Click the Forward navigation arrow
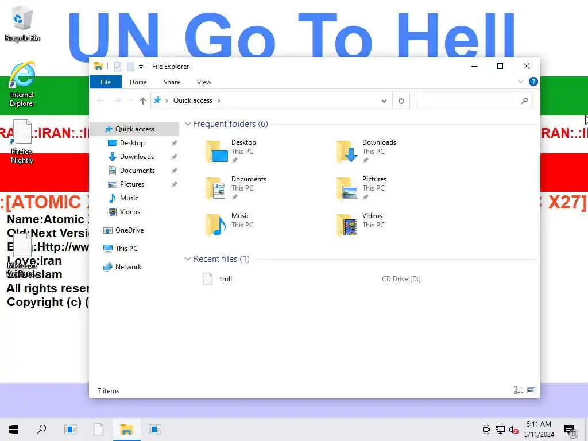Image resolution: width=588 pixels, height=441 pixels. click(117, 100)
